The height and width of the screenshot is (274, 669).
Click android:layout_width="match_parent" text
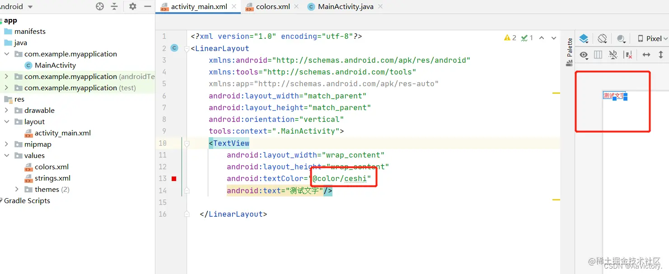[x=287, y=96]
